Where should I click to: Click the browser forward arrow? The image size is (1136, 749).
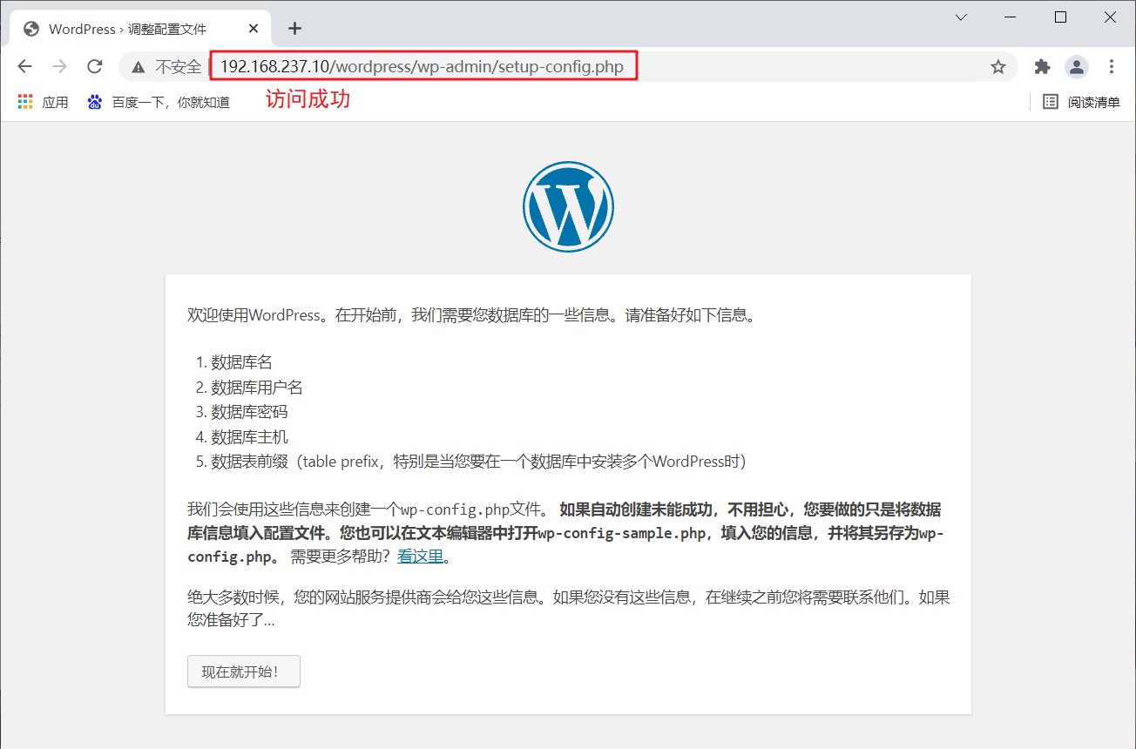[59, 67]
